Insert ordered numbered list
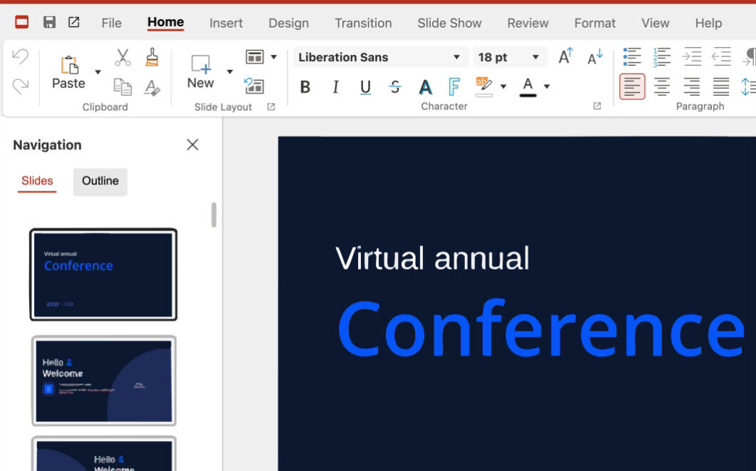The image size is (756, 471). 662,57
